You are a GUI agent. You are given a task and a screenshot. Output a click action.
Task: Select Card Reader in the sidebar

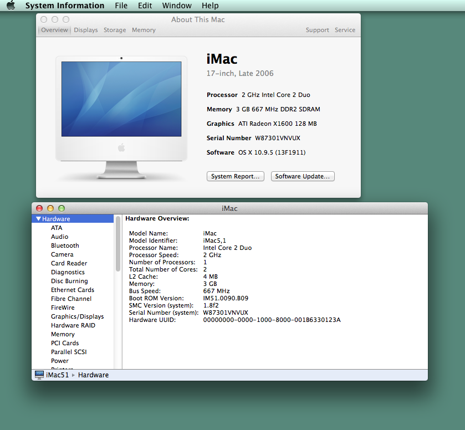pyautogui.click(x=69, y=263)
